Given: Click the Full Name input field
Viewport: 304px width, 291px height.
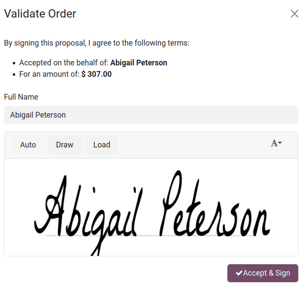Looking at the screenshot, I should point(151,115).
